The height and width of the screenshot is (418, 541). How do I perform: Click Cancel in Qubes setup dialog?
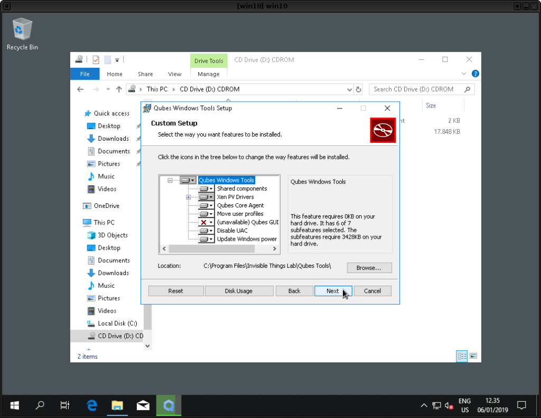[x=372, y=291]
